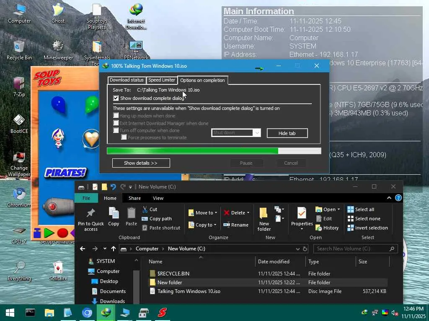Collapse the Explorer ribbon chevron
The width and height of the screenshot is (429, 321).
(x=389, y=198)
